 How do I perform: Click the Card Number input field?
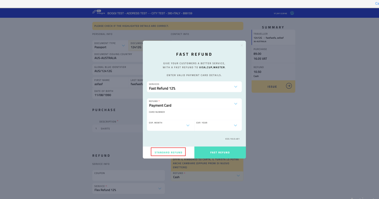[194, 115]
